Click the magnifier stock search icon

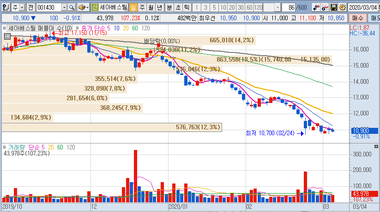tap(72, 8)
